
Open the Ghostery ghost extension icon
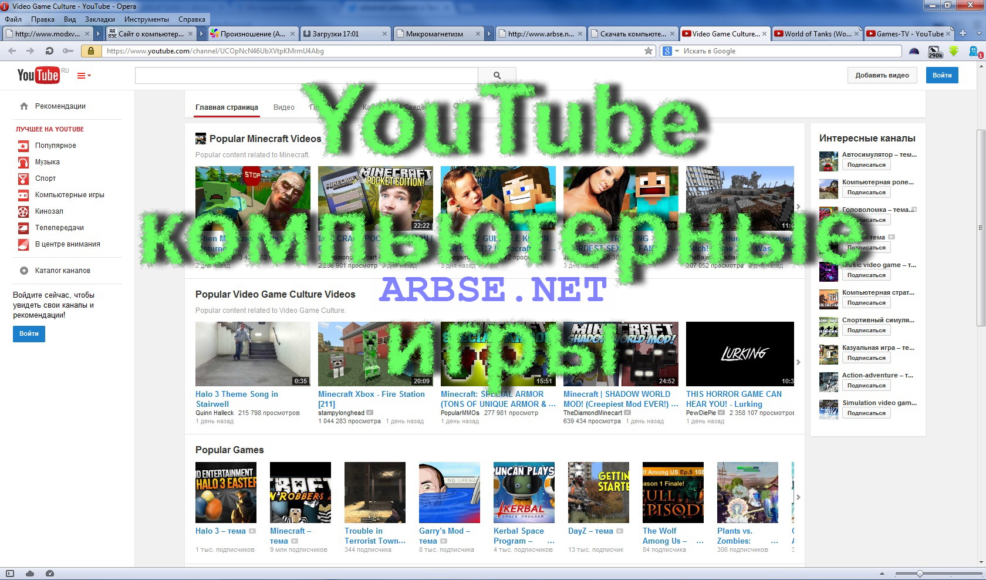[x=975, y=52]
